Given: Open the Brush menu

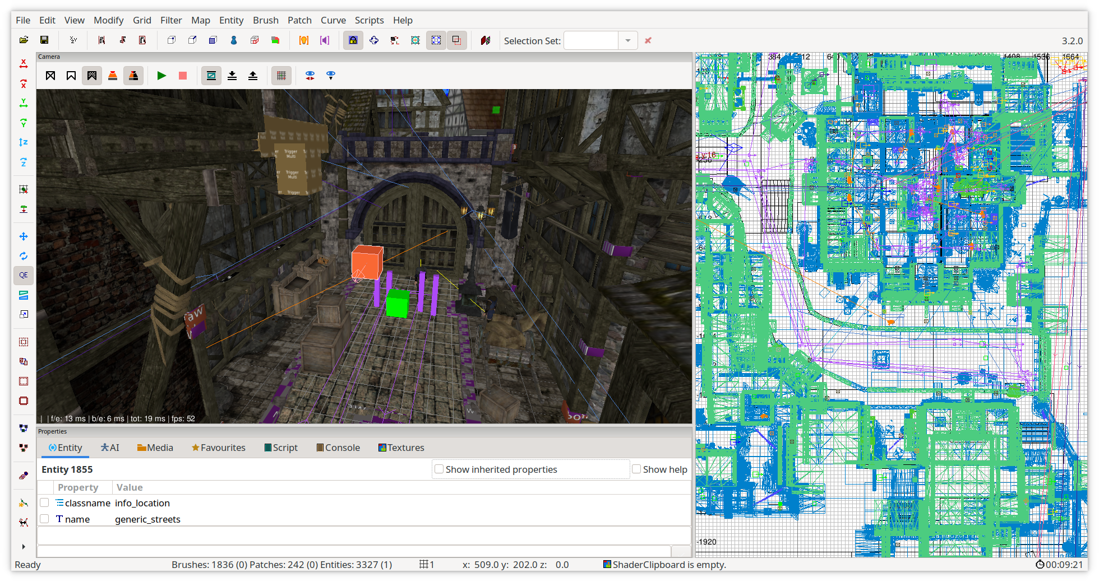Looking at the screenshot, I should (265, 20).
